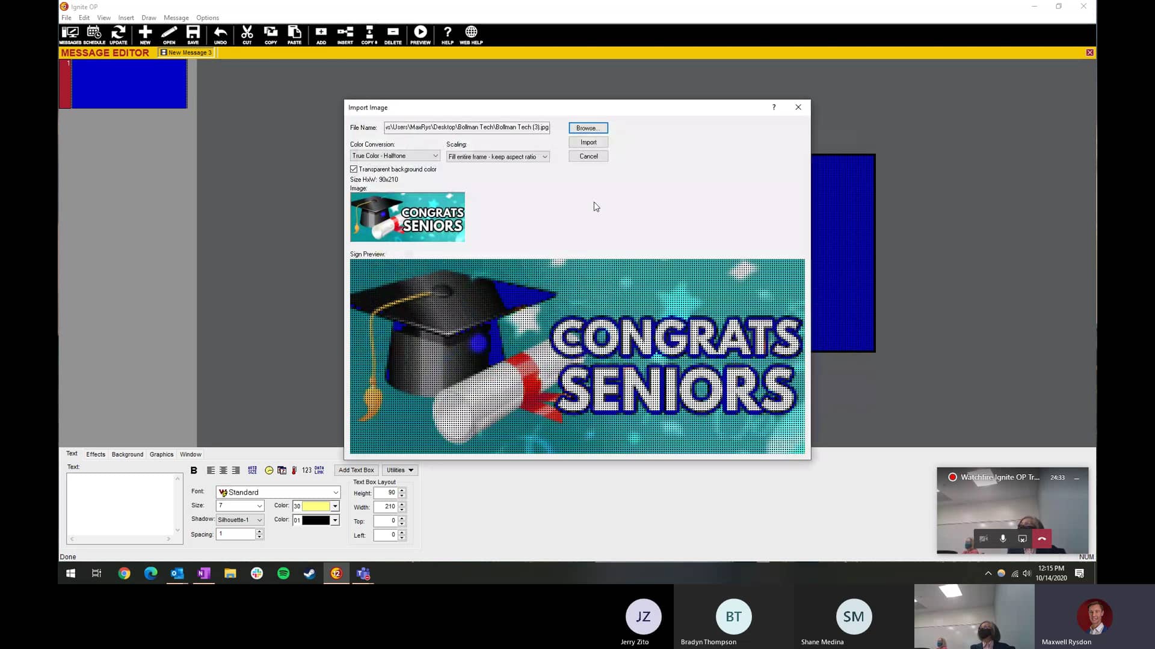Click the Auto Size text icon

[252, 471]
